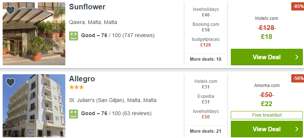Expand More deals: 21 for Allegro

[x=206, y=131]
